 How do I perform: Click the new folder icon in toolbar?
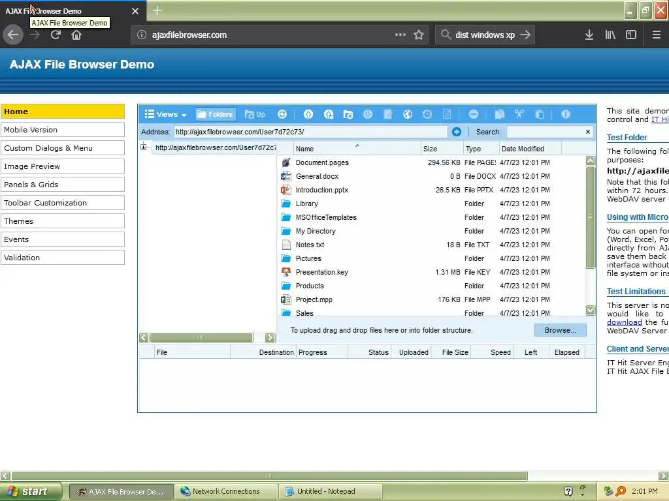click(348, 114)
